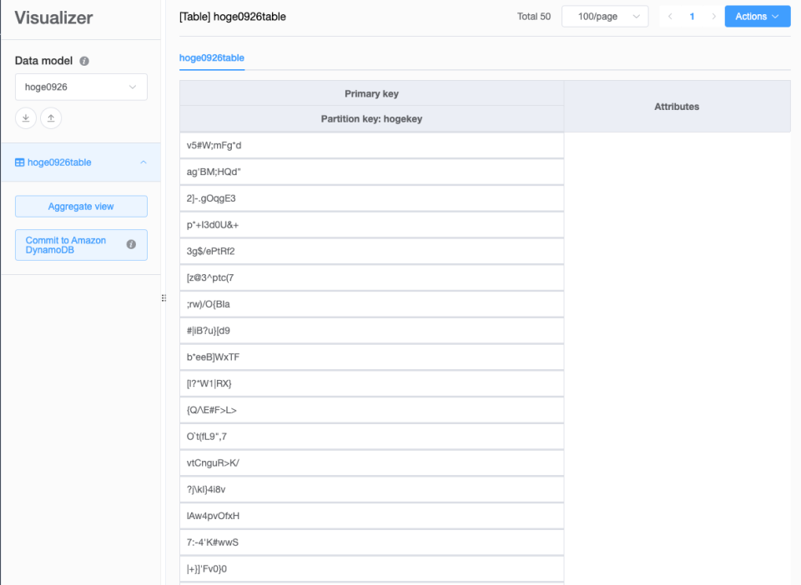The image size is (801, 585).
Task: Select the hoge0926table tab
Action: (x=211, y=58)
